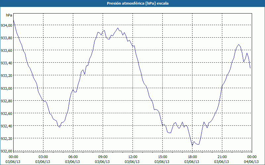Click the 933,40 y-axis label
265x165 pixels.
[x=6, y=63]
